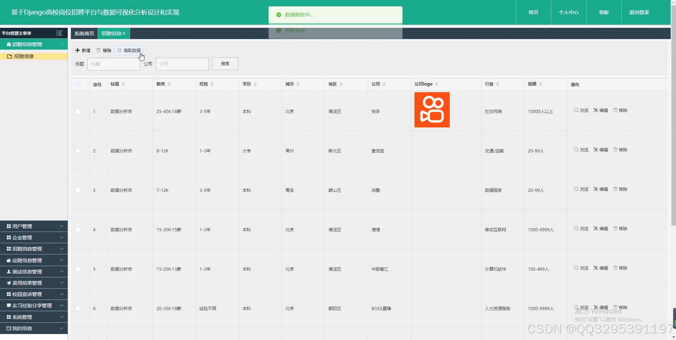Viewport: 676px width, 340px height.
Task: Click the folder icon beside 招聘信息 in sidebar
Action: [x=10, y=56]
